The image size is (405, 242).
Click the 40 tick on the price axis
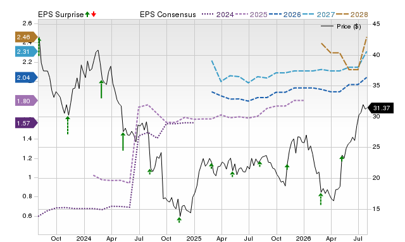pyautogui.click(x=376, y=55)
